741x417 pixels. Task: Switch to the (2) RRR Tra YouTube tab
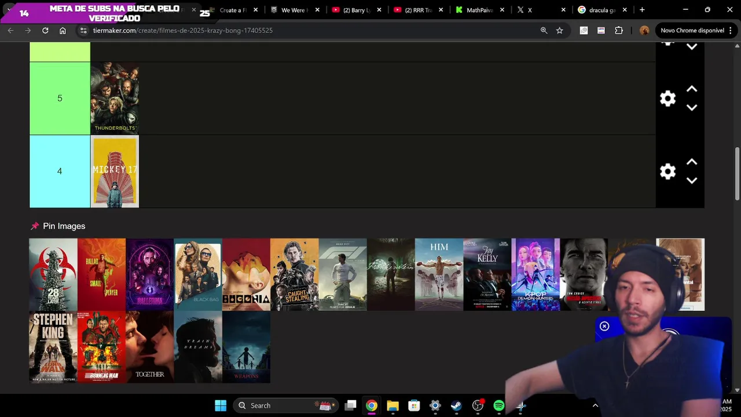(418, 10)
